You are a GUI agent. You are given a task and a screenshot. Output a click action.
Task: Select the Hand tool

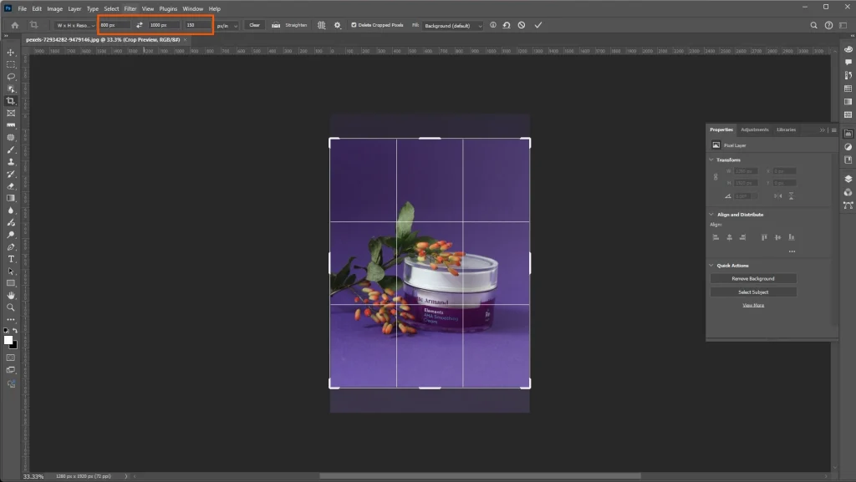(11, 295)
